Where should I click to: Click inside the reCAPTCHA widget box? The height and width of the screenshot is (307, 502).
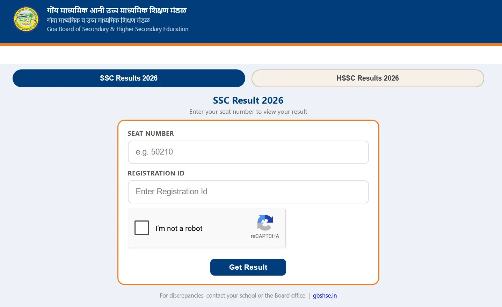click(207, 228)
